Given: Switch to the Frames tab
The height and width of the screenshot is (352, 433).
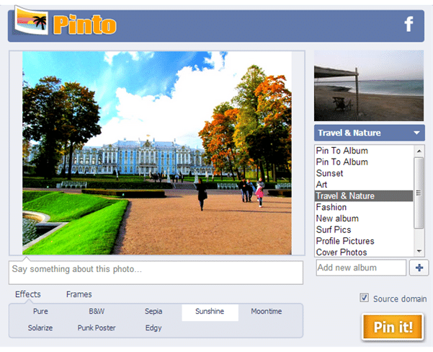Looking at the screenshot, I should pos(79,294).
